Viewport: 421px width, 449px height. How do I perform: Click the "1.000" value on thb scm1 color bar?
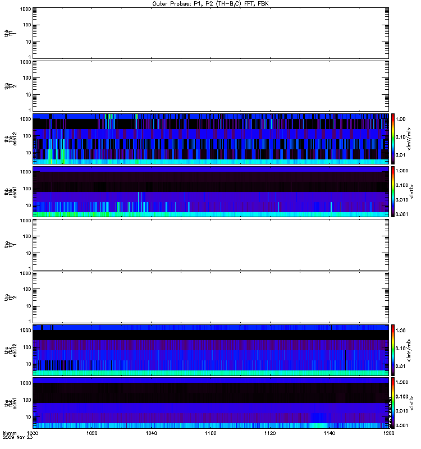402,171
